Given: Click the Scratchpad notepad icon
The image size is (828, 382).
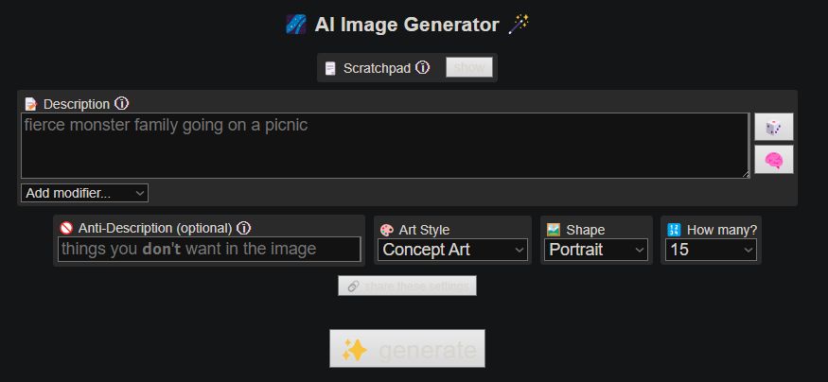Looking at the screenshot, I should [x=330, y=68].
